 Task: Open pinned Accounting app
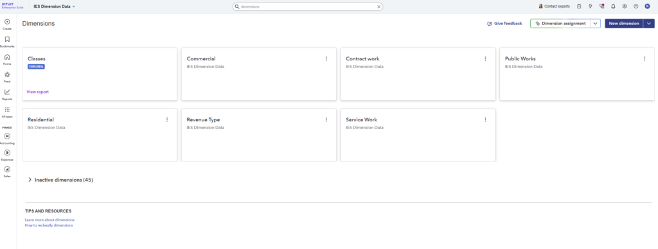[7, 139]
